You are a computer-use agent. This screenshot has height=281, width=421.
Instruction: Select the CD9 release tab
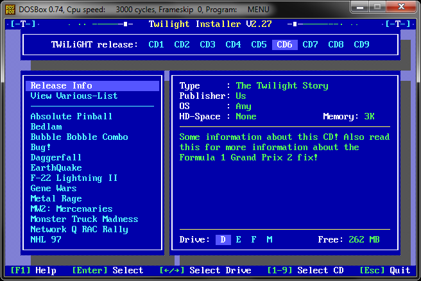click(x=361, y=44)
